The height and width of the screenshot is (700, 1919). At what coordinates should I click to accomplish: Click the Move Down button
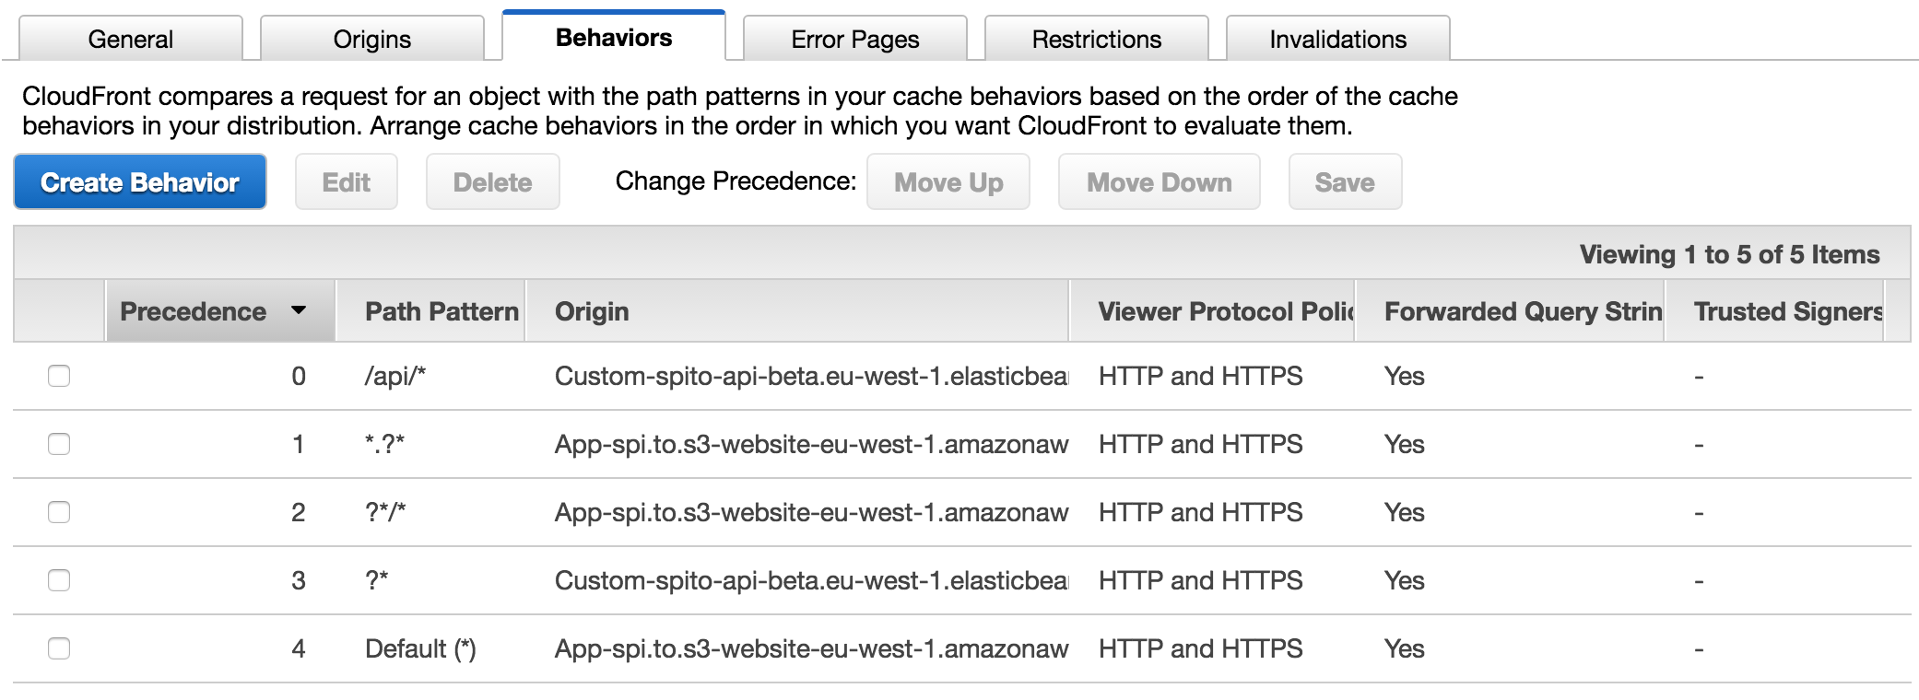(x=1159, y=182)
